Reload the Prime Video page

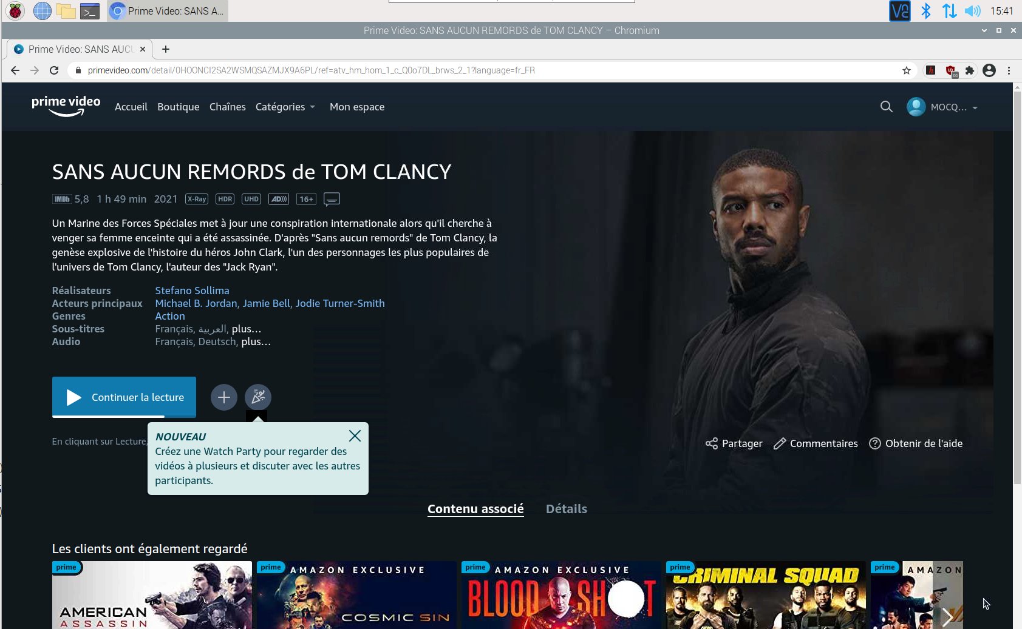[x=54, y=70]
